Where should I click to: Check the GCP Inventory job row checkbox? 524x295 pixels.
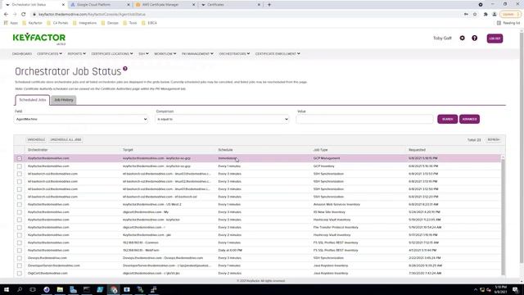click(20, 166)
